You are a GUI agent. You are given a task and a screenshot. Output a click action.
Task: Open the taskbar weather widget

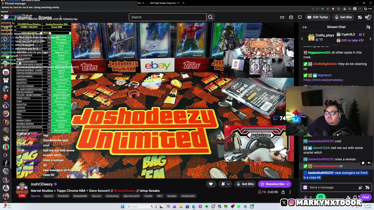point(7,206)
